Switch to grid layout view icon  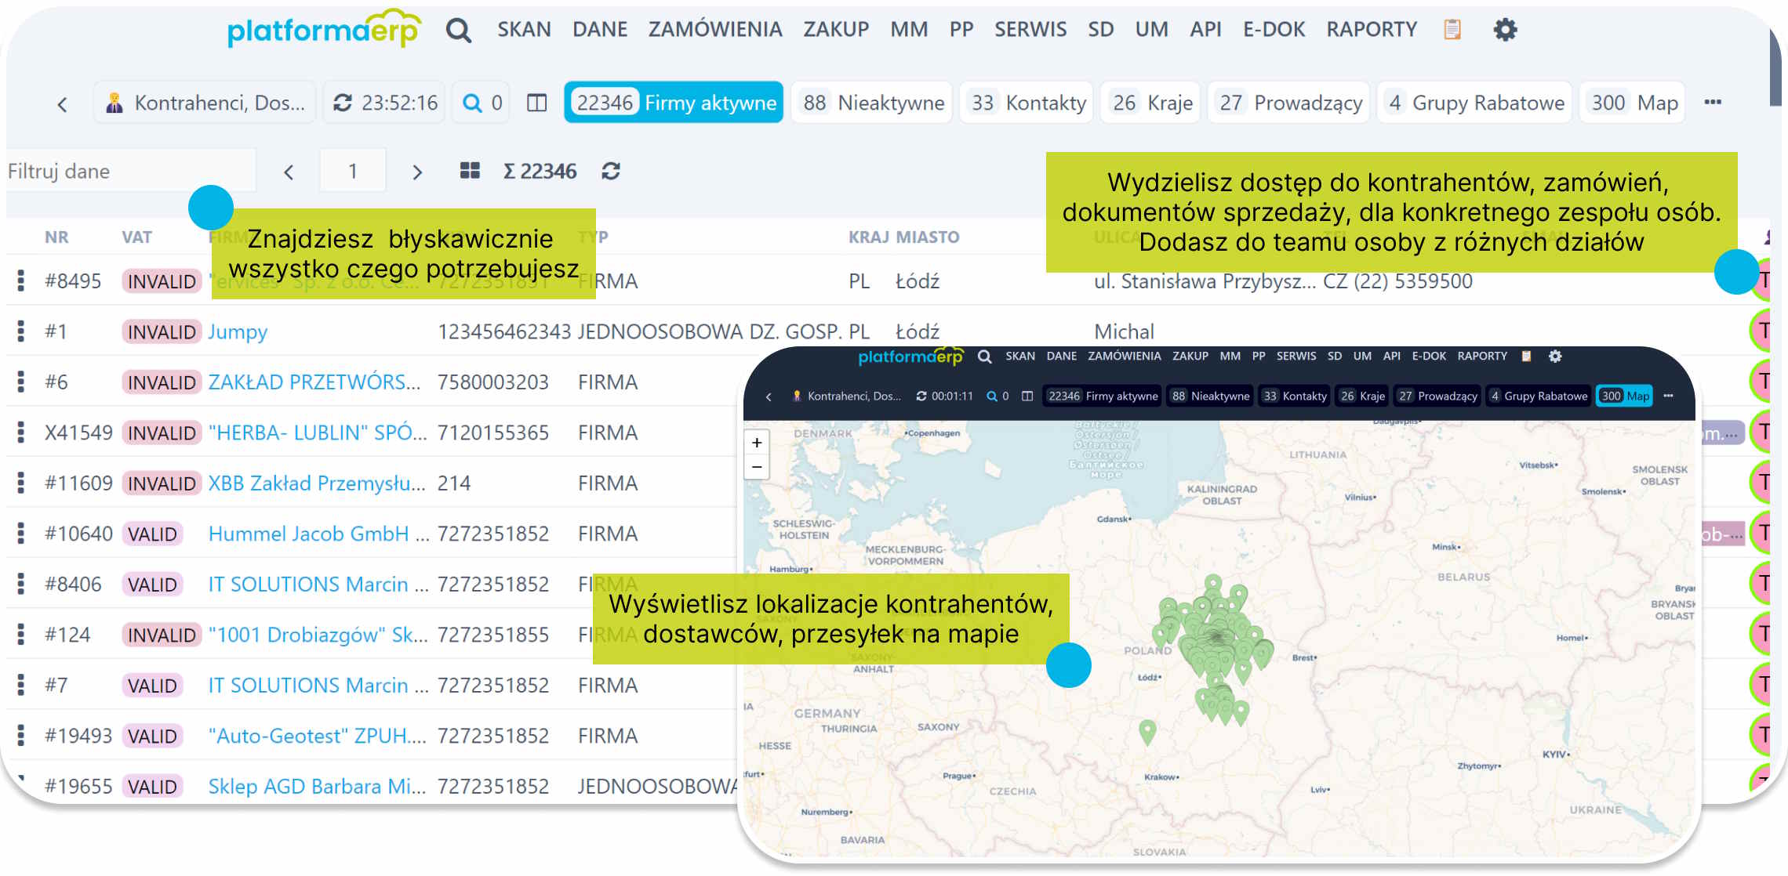[469, 170]
